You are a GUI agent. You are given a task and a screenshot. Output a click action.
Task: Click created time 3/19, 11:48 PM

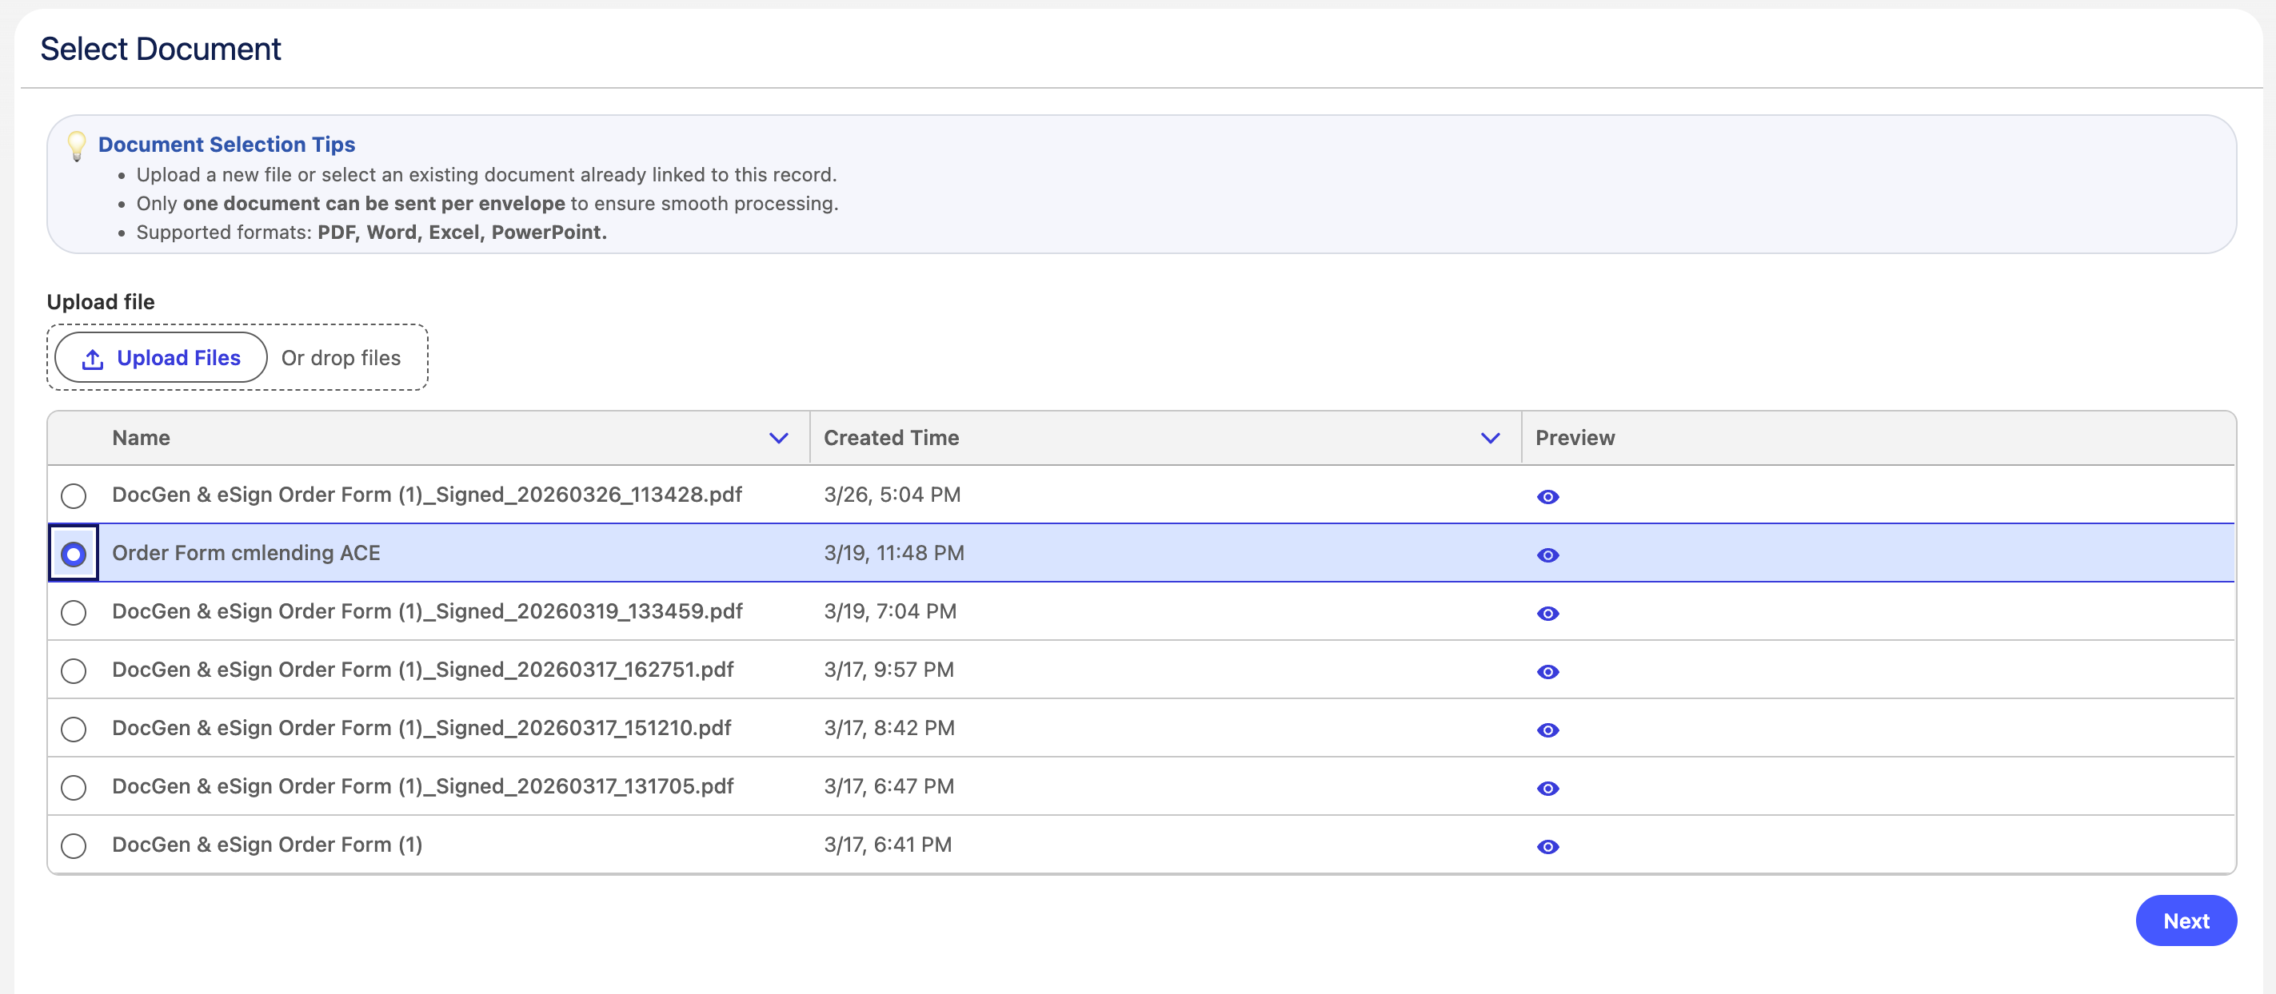click(x=893, y=553)
